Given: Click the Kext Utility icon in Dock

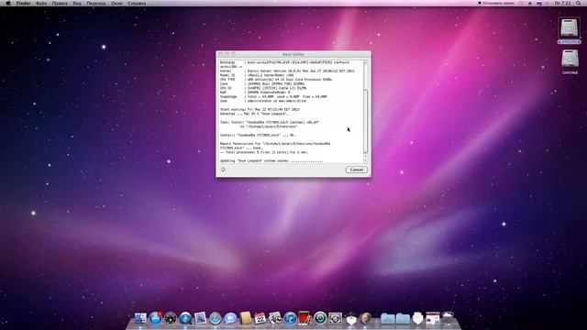Looking at the screenshot, I should point(350,318).
